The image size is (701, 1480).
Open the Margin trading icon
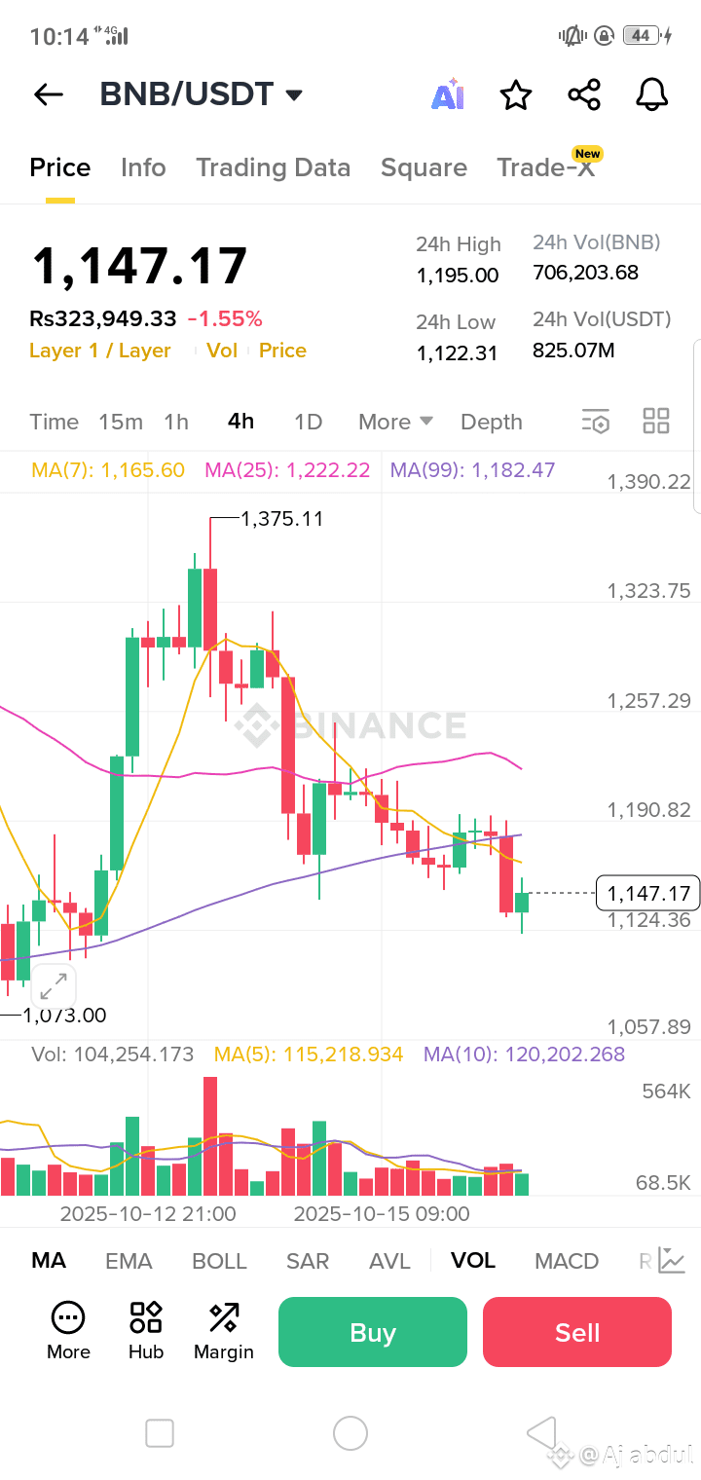point(224,1331)
